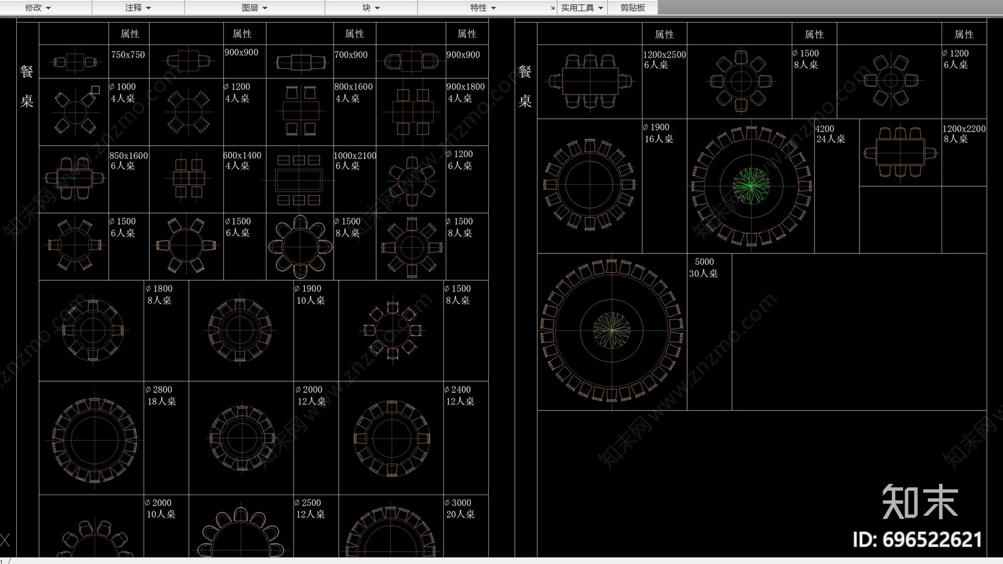Viewport: 1003px width, 564px height.
Task: Expand the 实用工具 panel dropdown
Action: click(x=582, y=8)
